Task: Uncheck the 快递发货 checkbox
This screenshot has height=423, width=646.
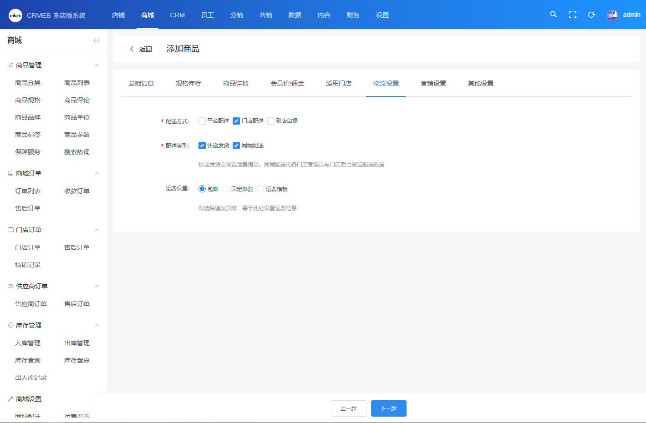Action: [202, 146]
